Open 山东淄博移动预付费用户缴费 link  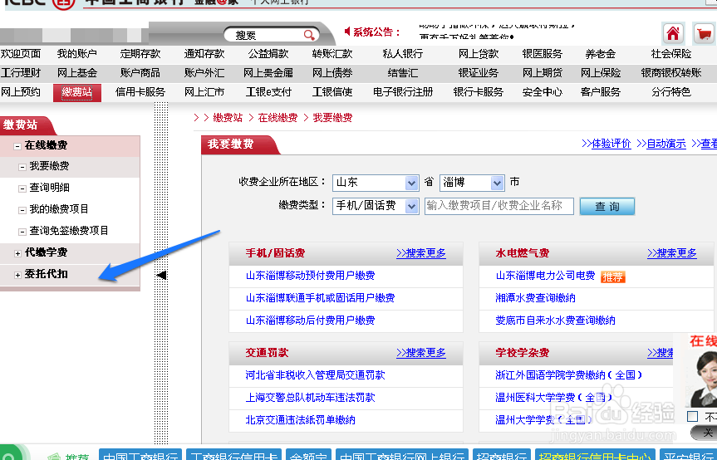310,276
